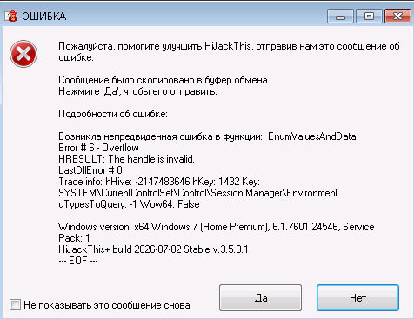Click the 'HiJackThis+ build 2026-07-02 Stable' line
414x319 pixels.
[x=153, y=249]
